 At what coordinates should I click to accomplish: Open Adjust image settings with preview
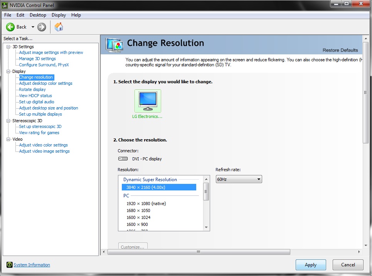click(x=51, y=52)
